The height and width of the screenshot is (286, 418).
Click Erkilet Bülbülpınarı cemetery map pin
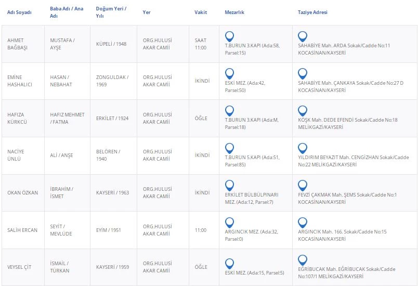click(x=229, y=185)
